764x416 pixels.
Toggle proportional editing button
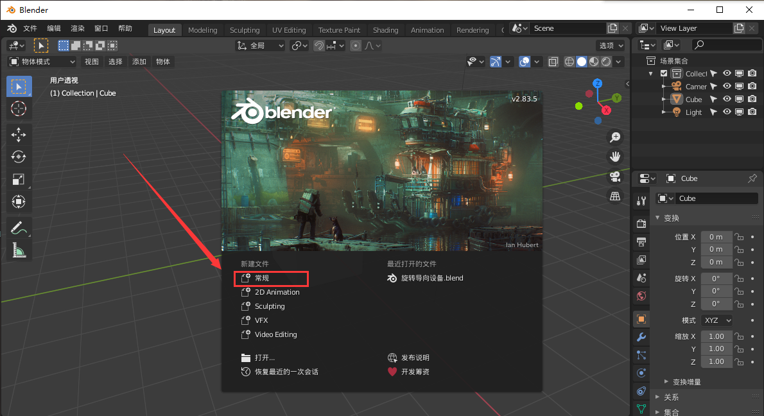tap(356, 46)
